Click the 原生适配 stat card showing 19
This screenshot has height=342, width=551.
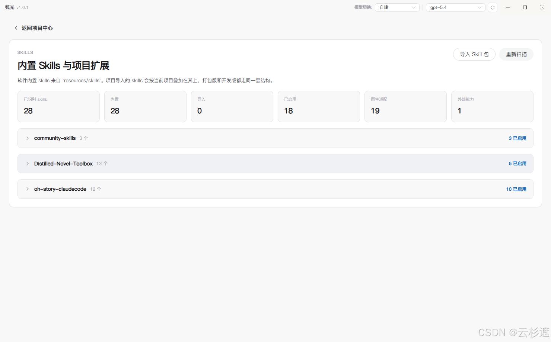405,106
